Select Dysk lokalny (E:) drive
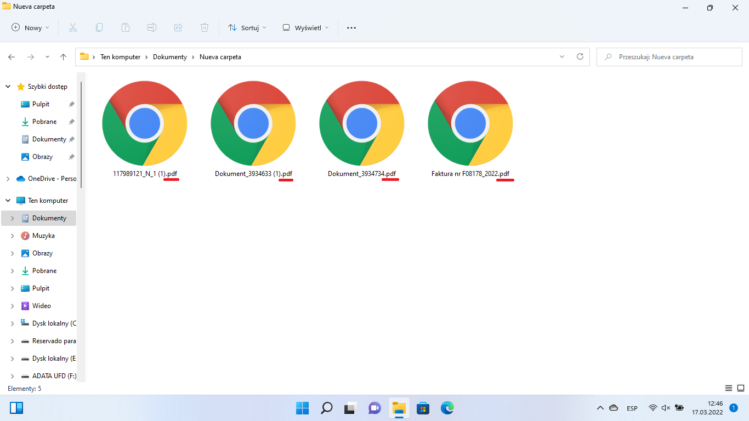 point(48,359)
